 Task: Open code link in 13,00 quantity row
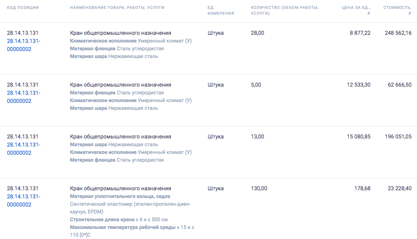[24, 149]
